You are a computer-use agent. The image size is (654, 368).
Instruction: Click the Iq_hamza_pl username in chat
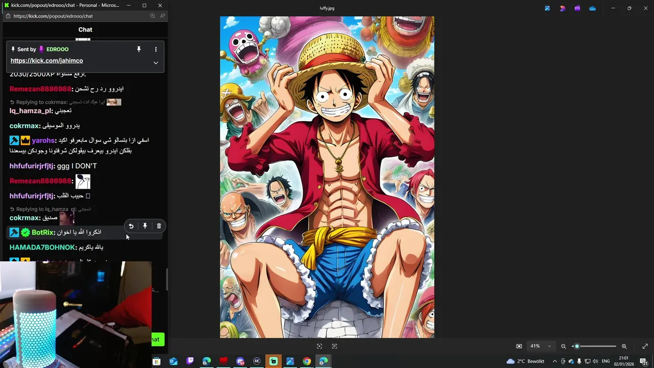pos(31,111)
